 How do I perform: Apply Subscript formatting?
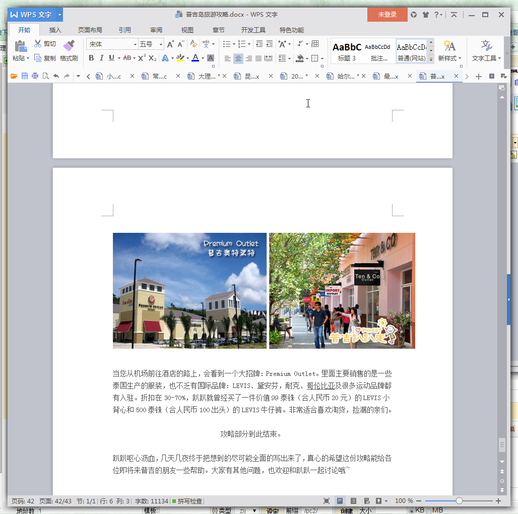click(152, 58)
